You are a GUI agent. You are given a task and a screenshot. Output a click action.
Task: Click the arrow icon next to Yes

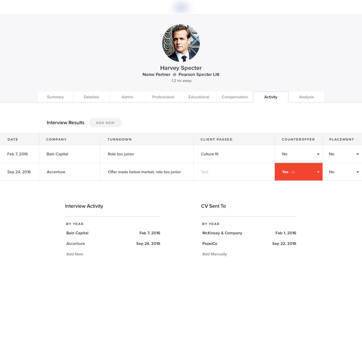coord(292,172)
